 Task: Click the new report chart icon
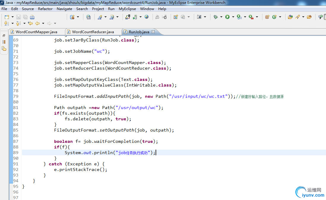coord(176,17)
